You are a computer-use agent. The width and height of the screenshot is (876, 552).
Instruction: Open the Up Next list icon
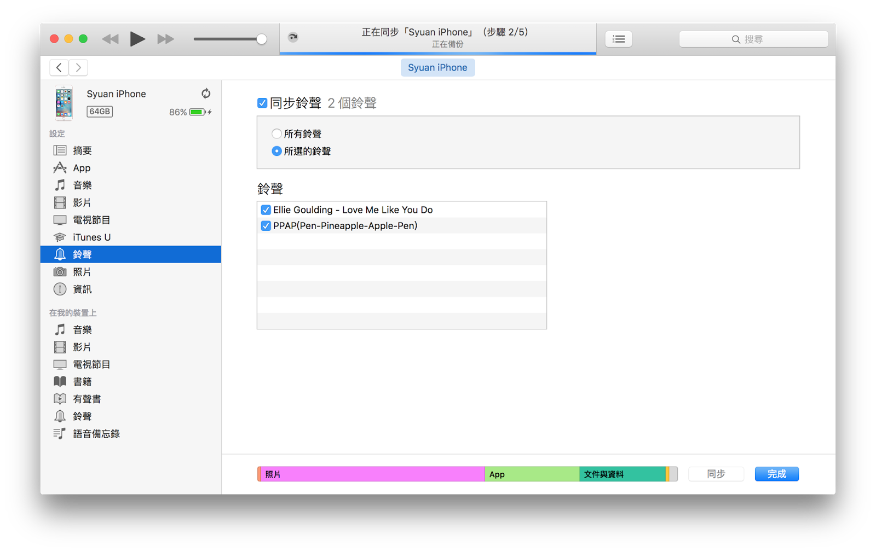click(x=619, y=39)
